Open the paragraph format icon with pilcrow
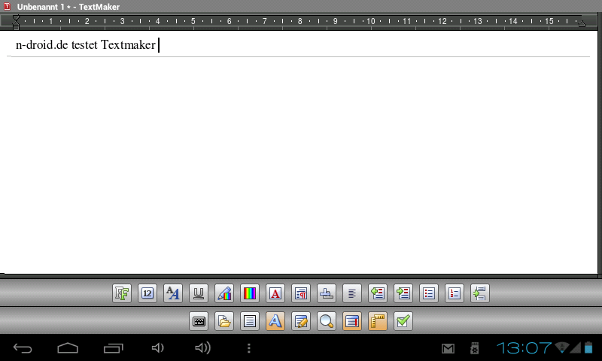 pos(301,293)
